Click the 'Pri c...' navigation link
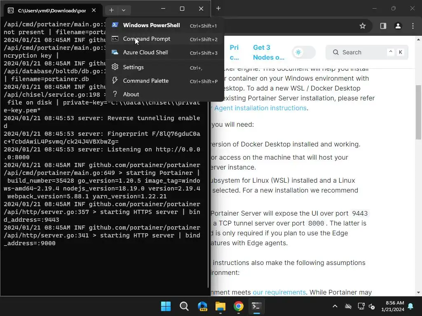 coord(234,52)
